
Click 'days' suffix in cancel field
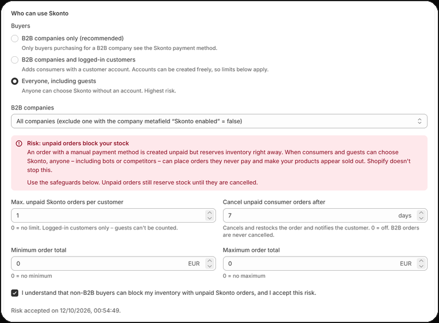coord(405,216)
